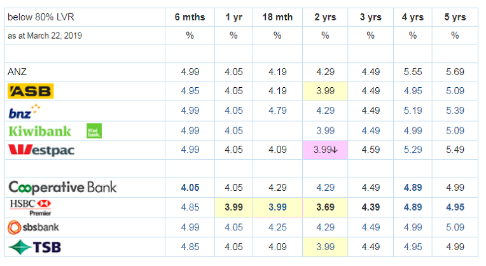Click the Cooperative Bank logo
Screen dimensions: 486x266
click(x=62, y=187)
